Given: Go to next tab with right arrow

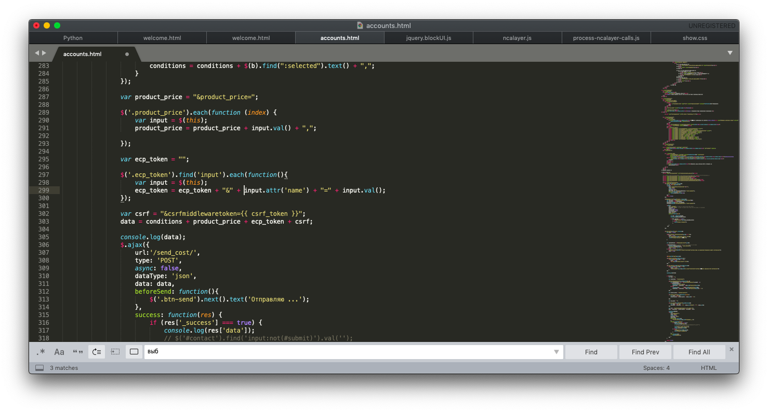Looking at the screenshot, I should [44, 53].
